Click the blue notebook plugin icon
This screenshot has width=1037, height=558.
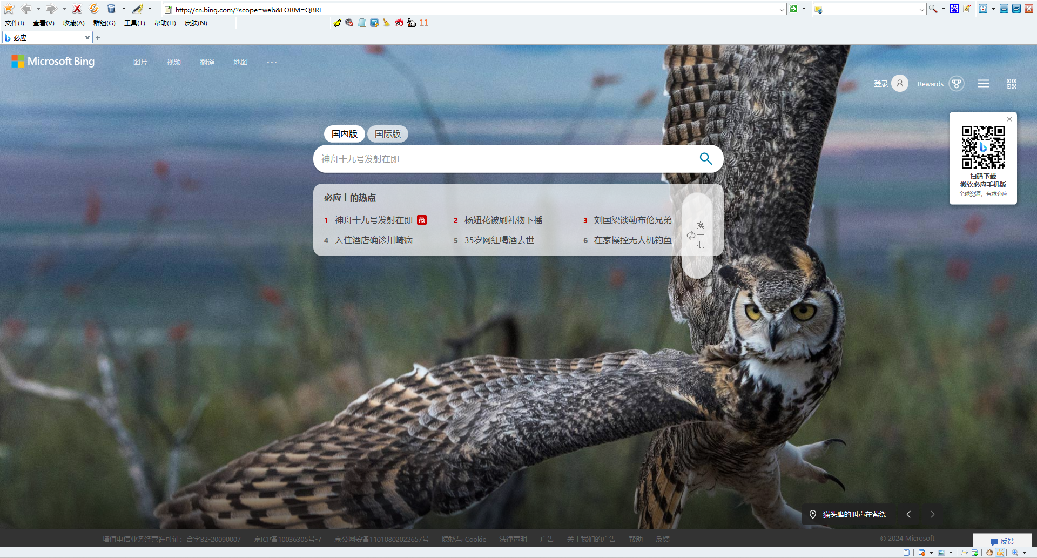tap(362, 23)
